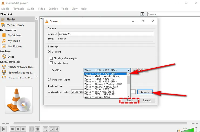Choose Video - H.264 + MP3 (MP4) highlighted option
200x132 pixels.
105,74
